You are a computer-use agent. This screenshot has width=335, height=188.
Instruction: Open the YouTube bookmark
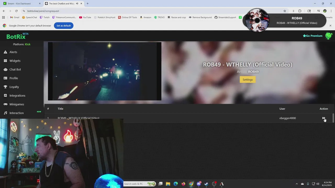point(85,17)
